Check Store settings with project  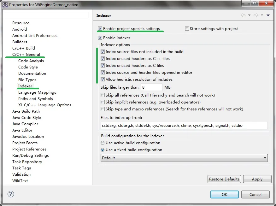click(x=187, y=28)
